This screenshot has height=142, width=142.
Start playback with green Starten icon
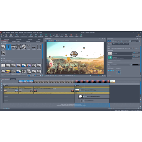[46, 35]
